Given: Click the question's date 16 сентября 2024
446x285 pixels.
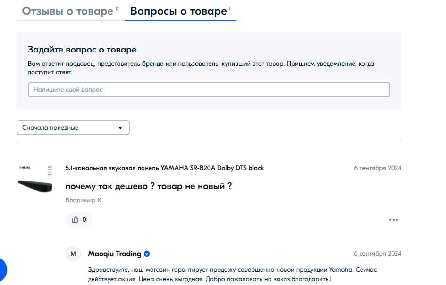Looking at the screenshot, I should pyautogui.click(x=376, y=168).
